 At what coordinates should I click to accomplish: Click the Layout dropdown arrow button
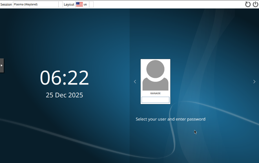click(x=91, y=4)
